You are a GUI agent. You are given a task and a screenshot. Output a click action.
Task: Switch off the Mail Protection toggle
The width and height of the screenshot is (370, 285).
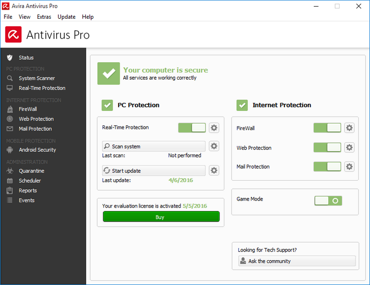coord(327,167)
